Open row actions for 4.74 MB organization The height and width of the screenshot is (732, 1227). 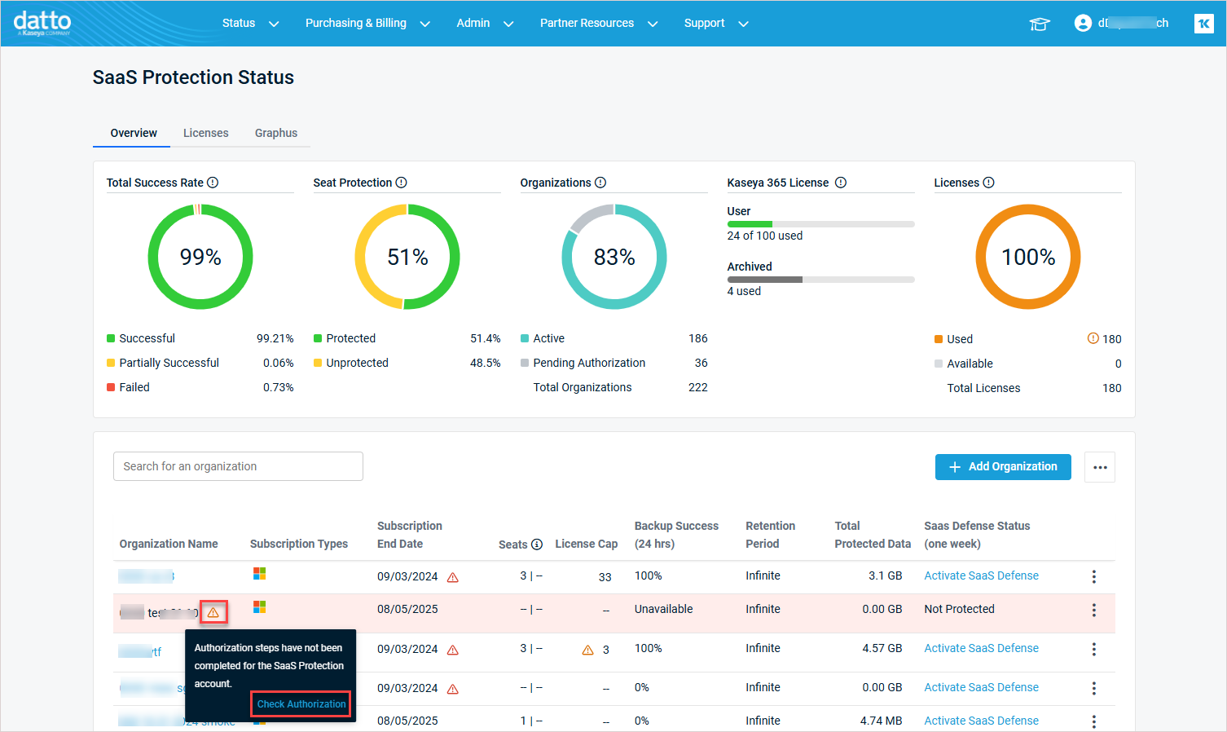point(1093,721)
